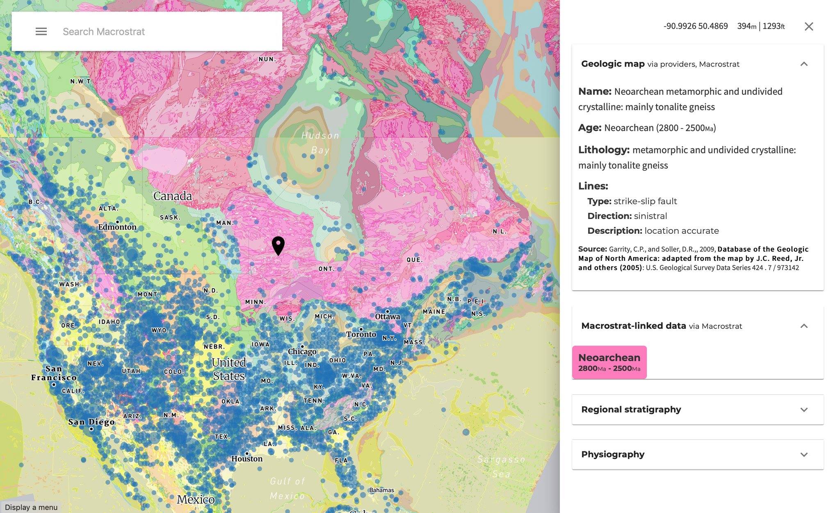Click the N.W.T. territory label

tap(82, 82)
